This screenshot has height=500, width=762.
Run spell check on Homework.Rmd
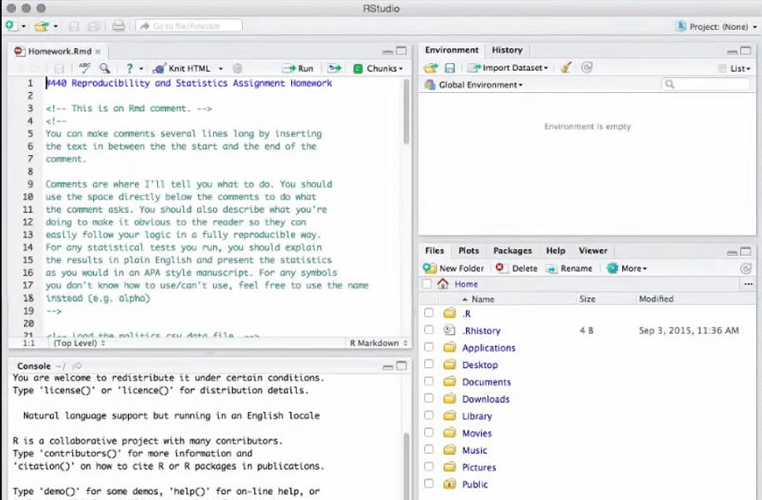(86, 68)
